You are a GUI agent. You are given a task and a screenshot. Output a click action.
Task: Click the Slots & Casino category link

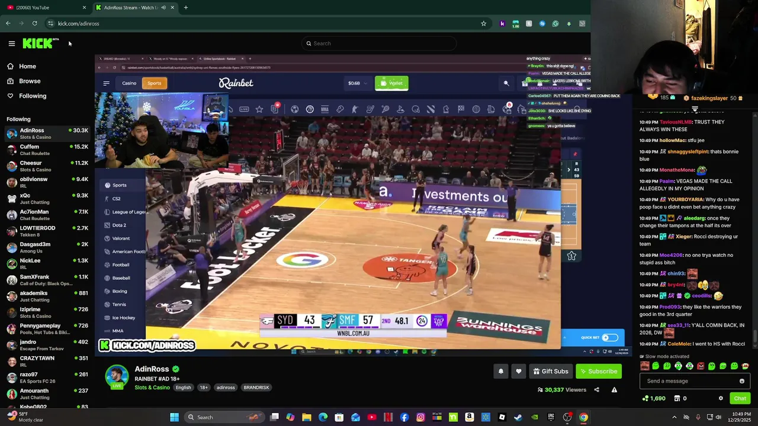point(152,388)
